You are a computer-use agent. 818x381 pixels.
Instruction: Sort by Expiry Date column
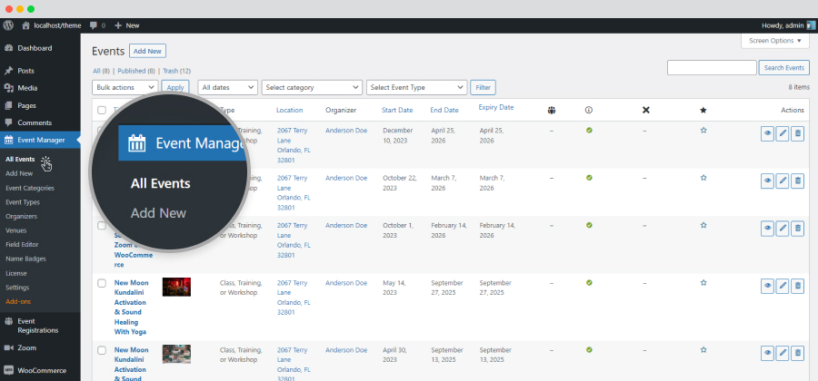click(496, 107)
